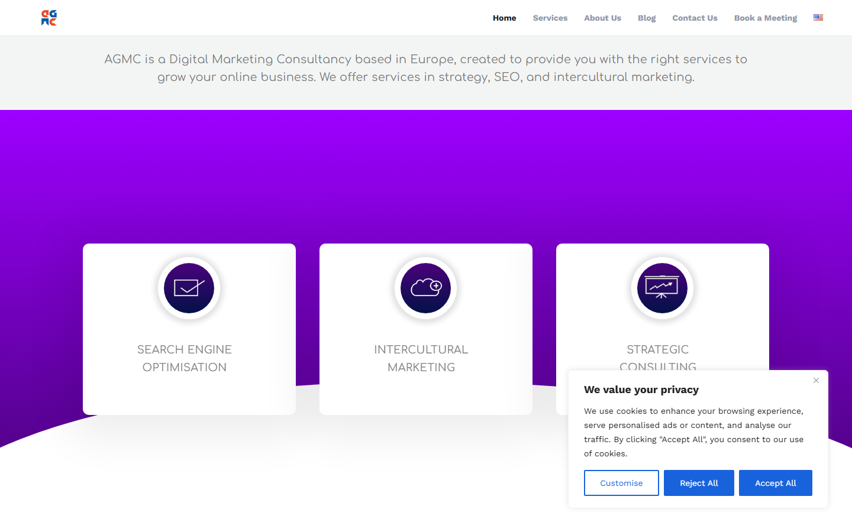Click the Search Engine Optimisation envelope icon
852x532 pixels.
(189, 288)
